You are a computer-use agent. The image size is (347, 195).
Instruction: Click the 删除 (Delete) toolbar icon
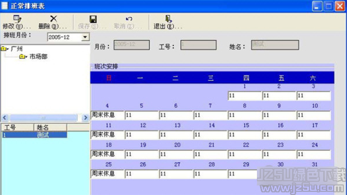point(54,19)
